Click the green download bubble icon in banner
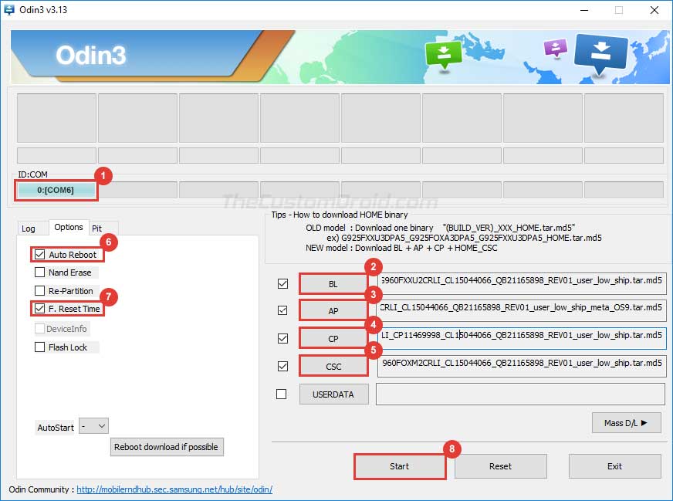The image size is (673, 501). [x=443, y=55]
